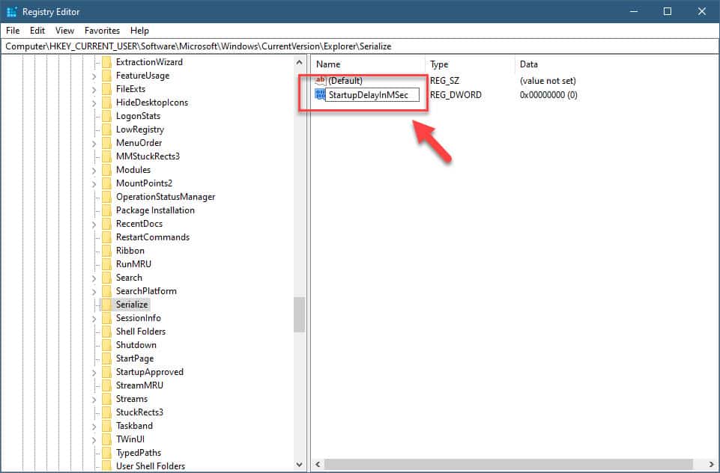Click the RestartCommands folder icon
This screenshot has width=720, height=473.
106,236
